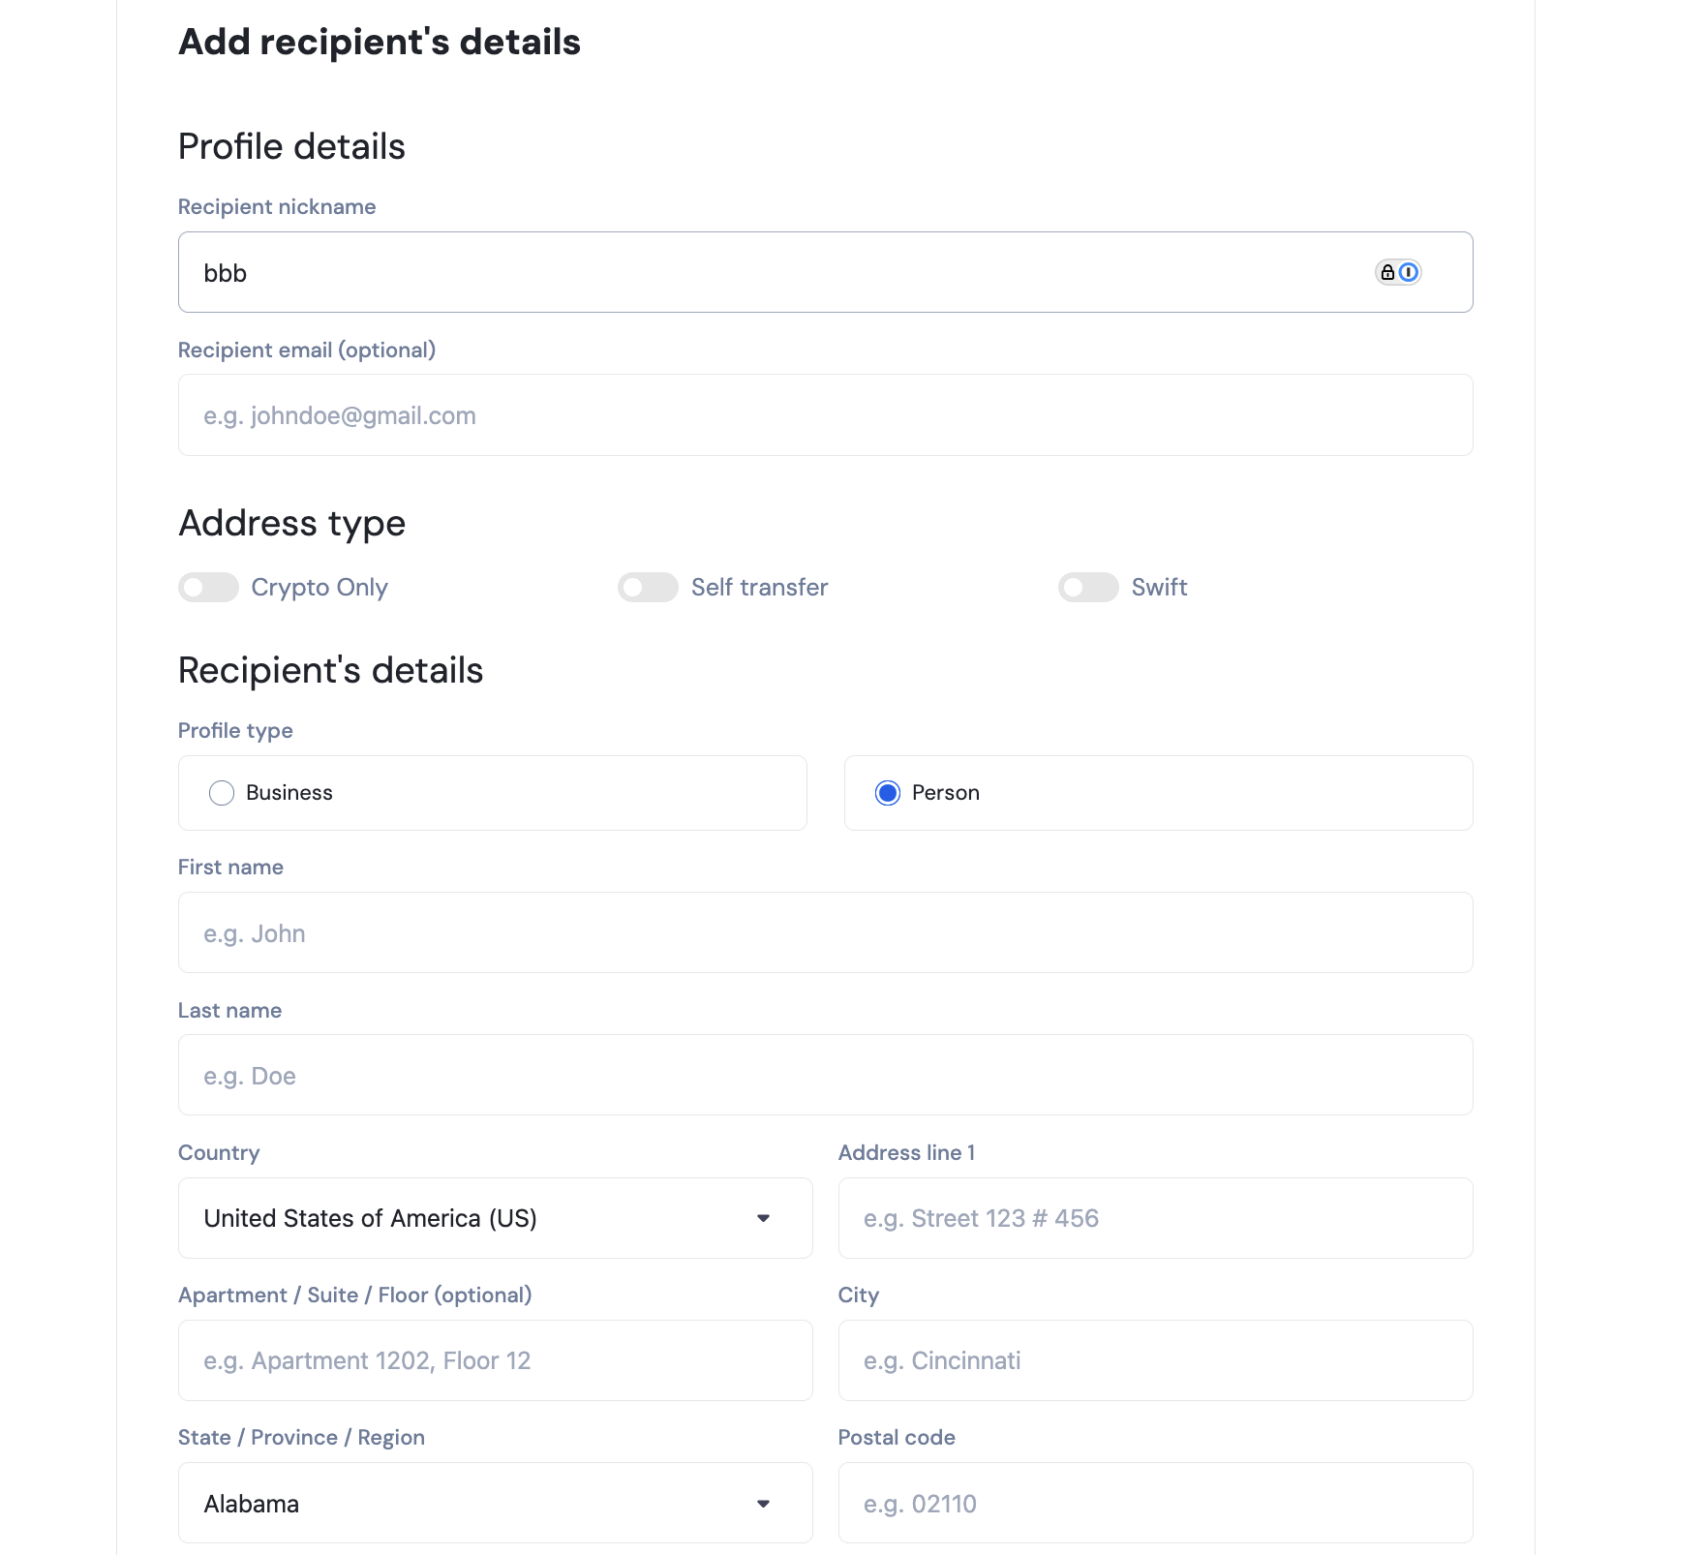The image size is (1704, 1555).
Task: Click the "Profile details" section heading
Action: (291, 147)
